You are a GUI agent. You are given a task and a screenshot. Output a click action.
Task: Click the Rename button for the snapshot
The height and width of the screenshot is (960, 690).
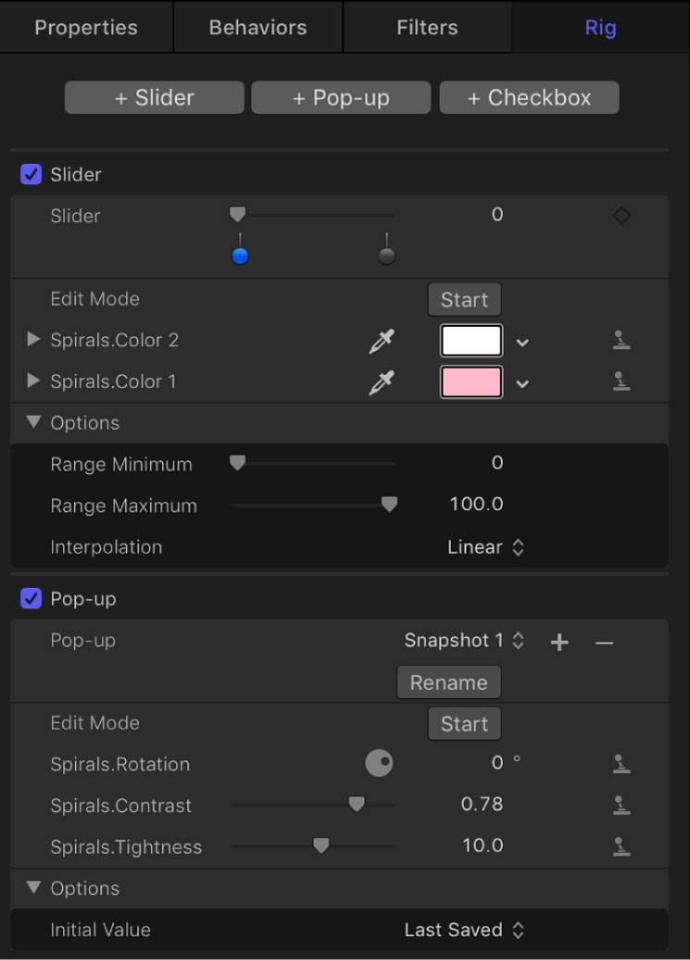(448, 682)
